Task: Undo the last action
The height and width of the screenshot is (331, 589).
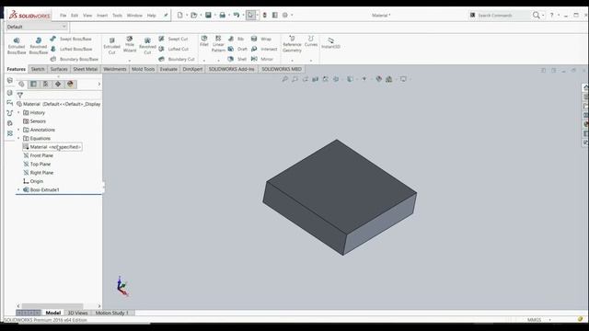Action: tap(237, 15)
